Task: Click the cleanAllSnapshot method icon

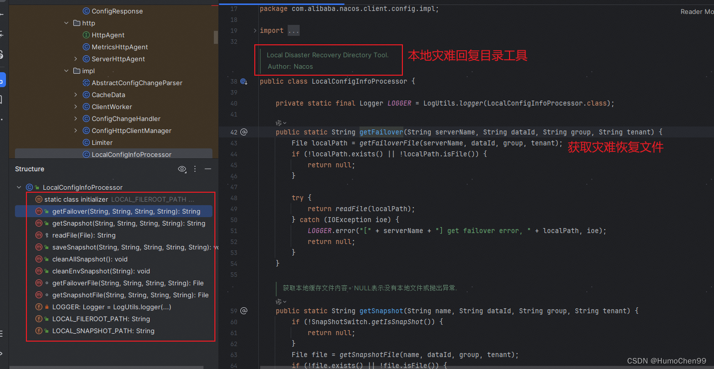Action: [x=39, y=259]
